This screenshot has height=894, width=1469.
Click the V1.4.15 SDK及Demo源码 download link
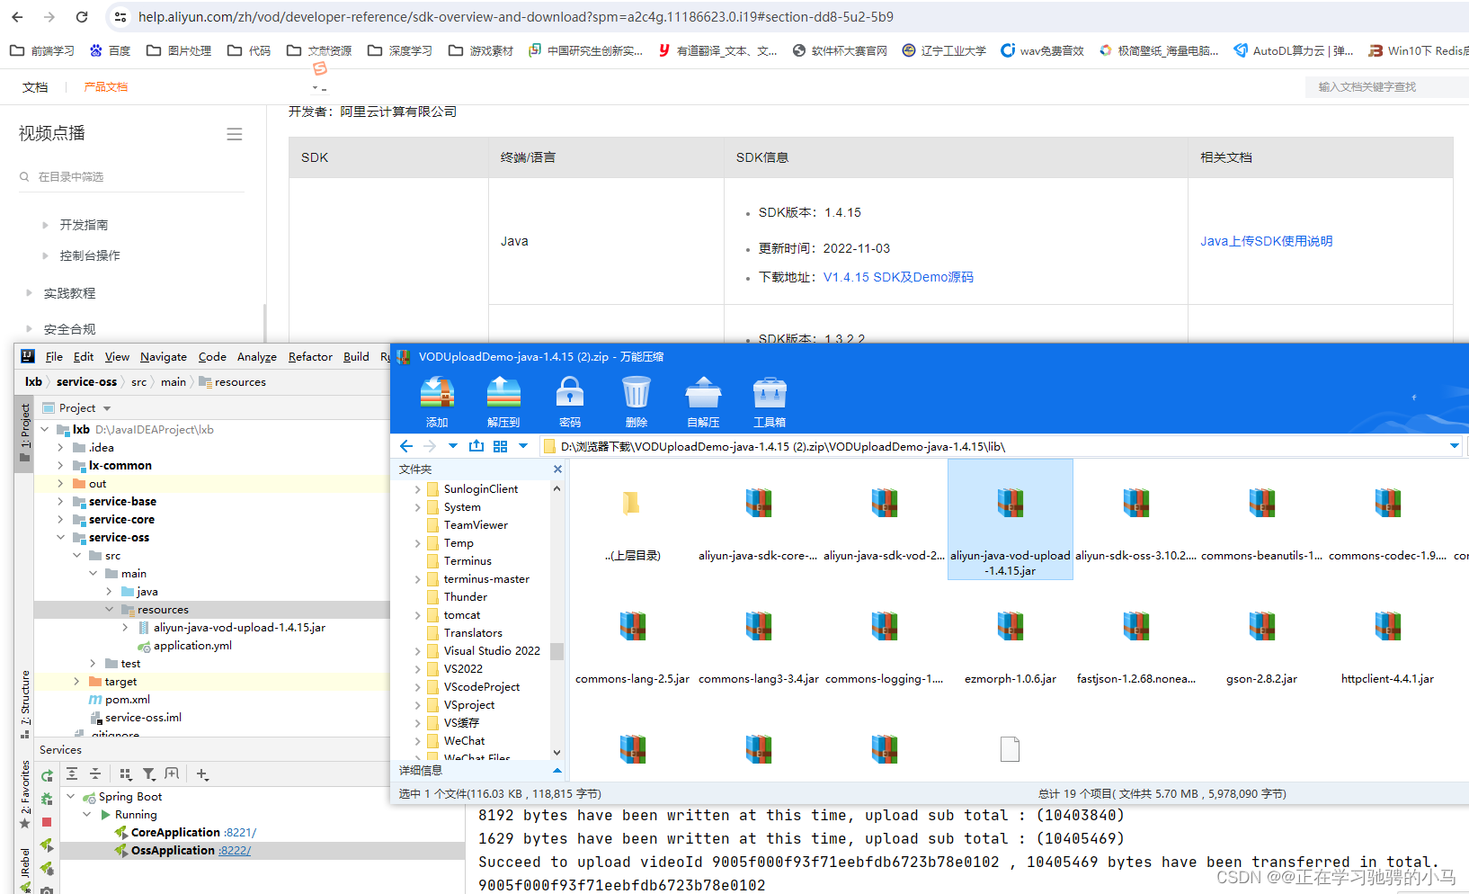pyautogui.click(x=898, y=277)
